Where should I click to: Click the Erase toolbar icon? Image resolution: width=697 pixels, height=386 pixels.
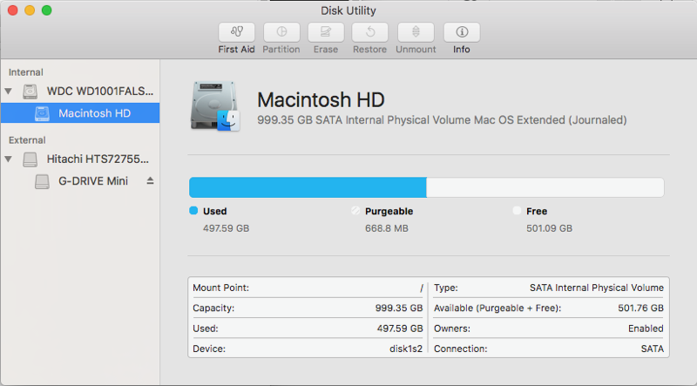326,32
